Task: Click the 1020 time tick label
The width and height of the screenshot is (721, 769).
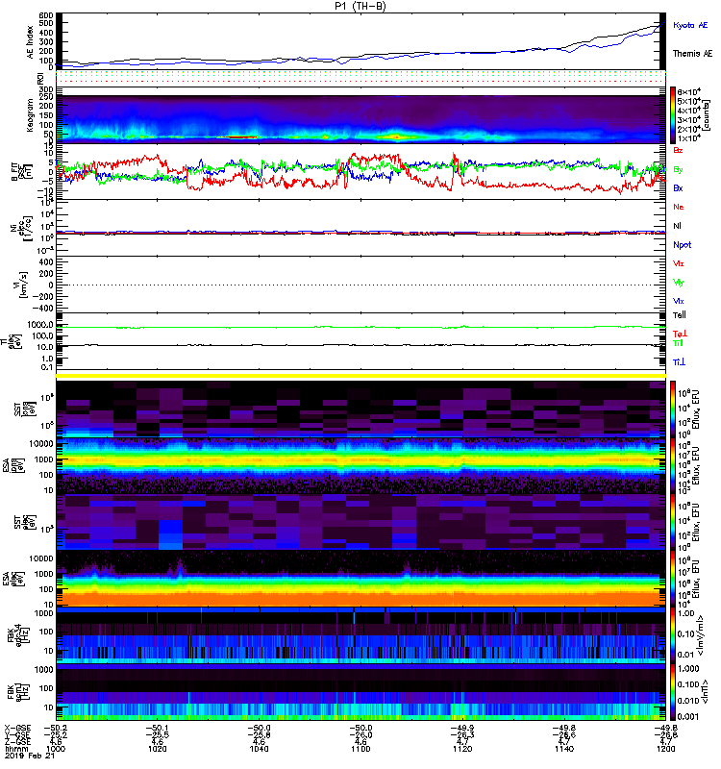Action: [x=158, y=749]
